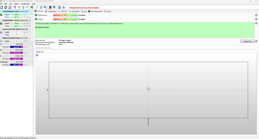Viewport: 259px width, 139px height.
Task: Switch to the Temperature tab
Action: pyautogui.click(x=51, y=11)
